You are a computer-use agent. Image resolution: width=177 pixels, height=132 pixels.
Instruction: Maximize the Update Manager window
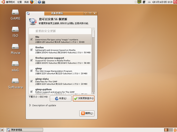pyautogui.click(x=90, y=13)
